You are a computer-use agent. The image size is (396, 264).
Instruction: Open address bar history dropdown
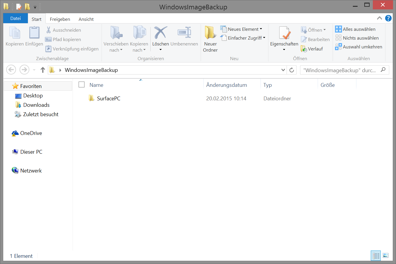[283, 70]
